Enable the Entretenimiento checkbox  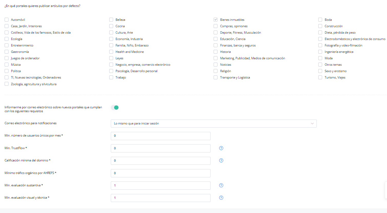(7, 45)
